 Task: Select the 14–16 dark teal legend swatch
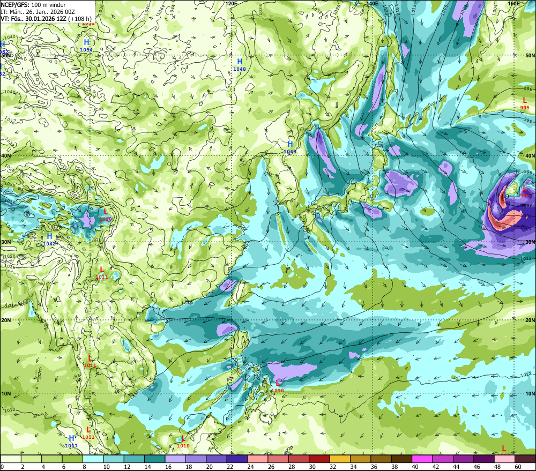(x=155, y=459)
